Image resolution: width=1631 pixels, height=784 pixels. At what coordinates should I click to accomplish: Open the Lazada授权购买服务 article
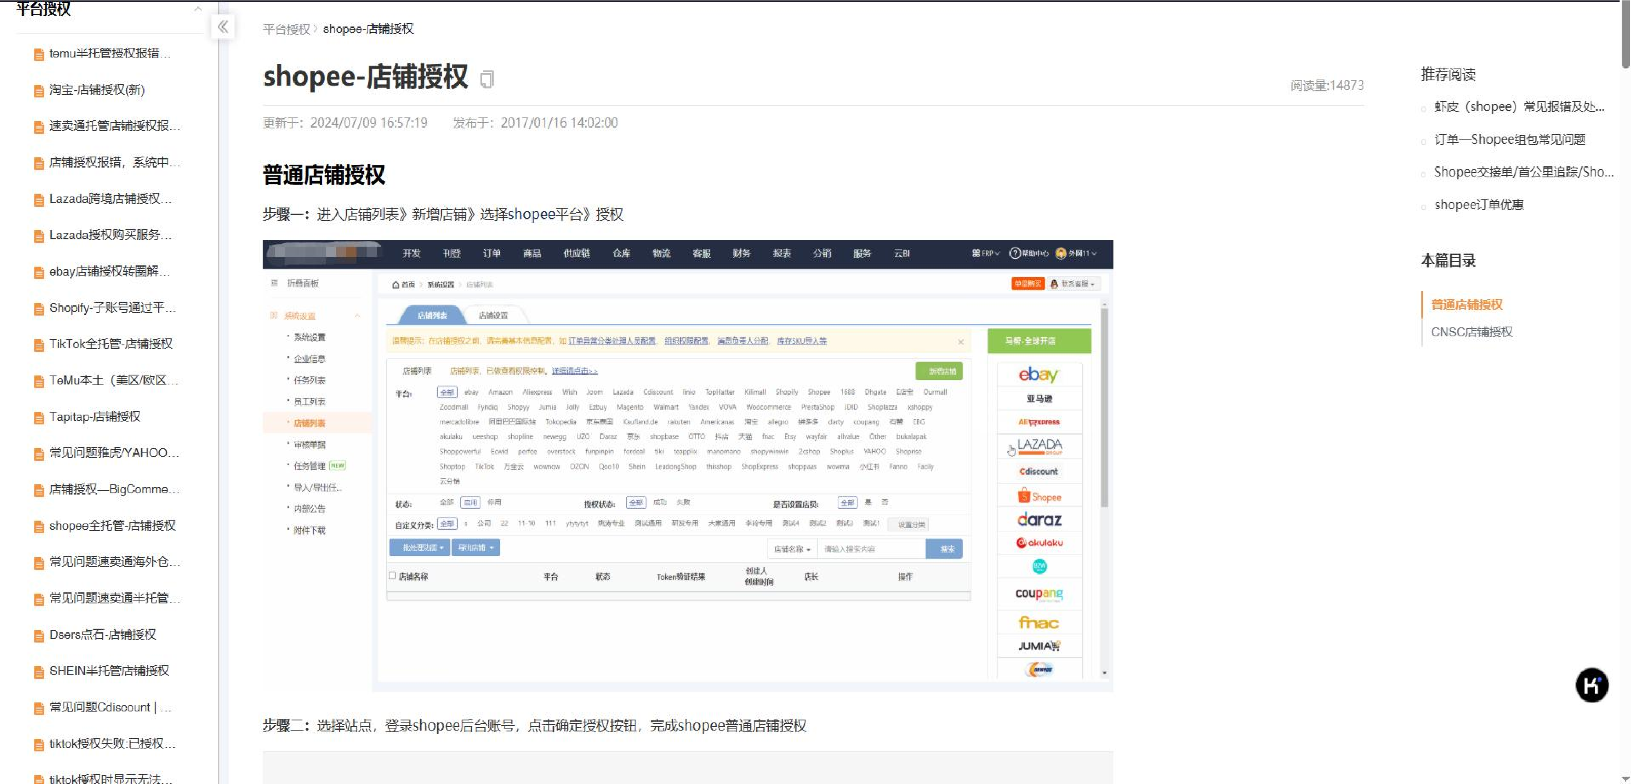(111, 235)
